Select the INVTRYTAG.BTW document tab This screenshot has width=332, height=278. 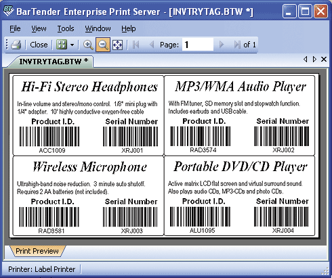pos(54,62)
